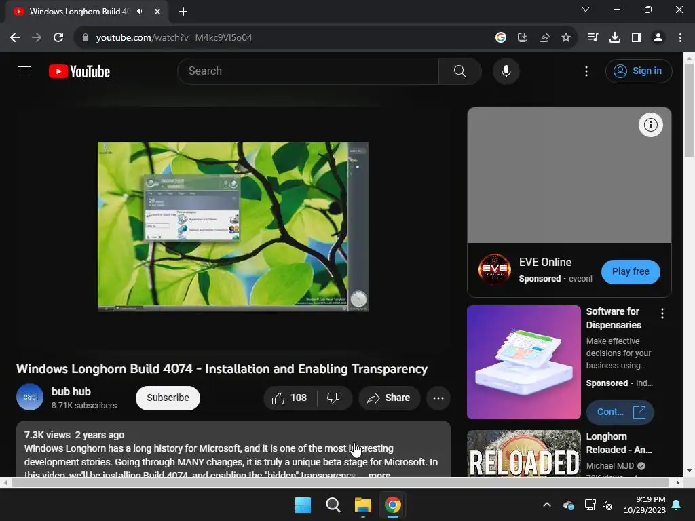The height and width of the screenshot is (521, 695).
Task: Click the horizontal scrollbar at the bottom
Action: (339, 482)
